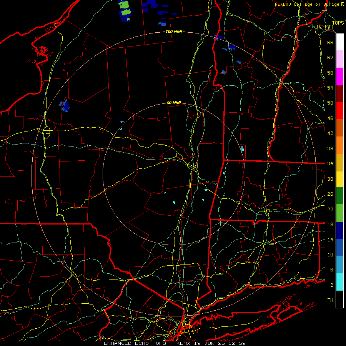
Task: Click the "TH" threshold label
Action: [330, 300]
